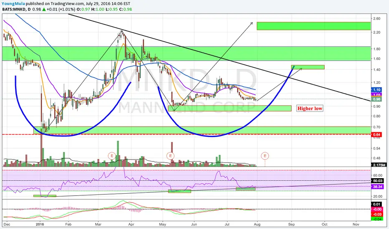Click the earnings E marker in May
The height and width of the screenshot is (229, 389).
point(170,156)
